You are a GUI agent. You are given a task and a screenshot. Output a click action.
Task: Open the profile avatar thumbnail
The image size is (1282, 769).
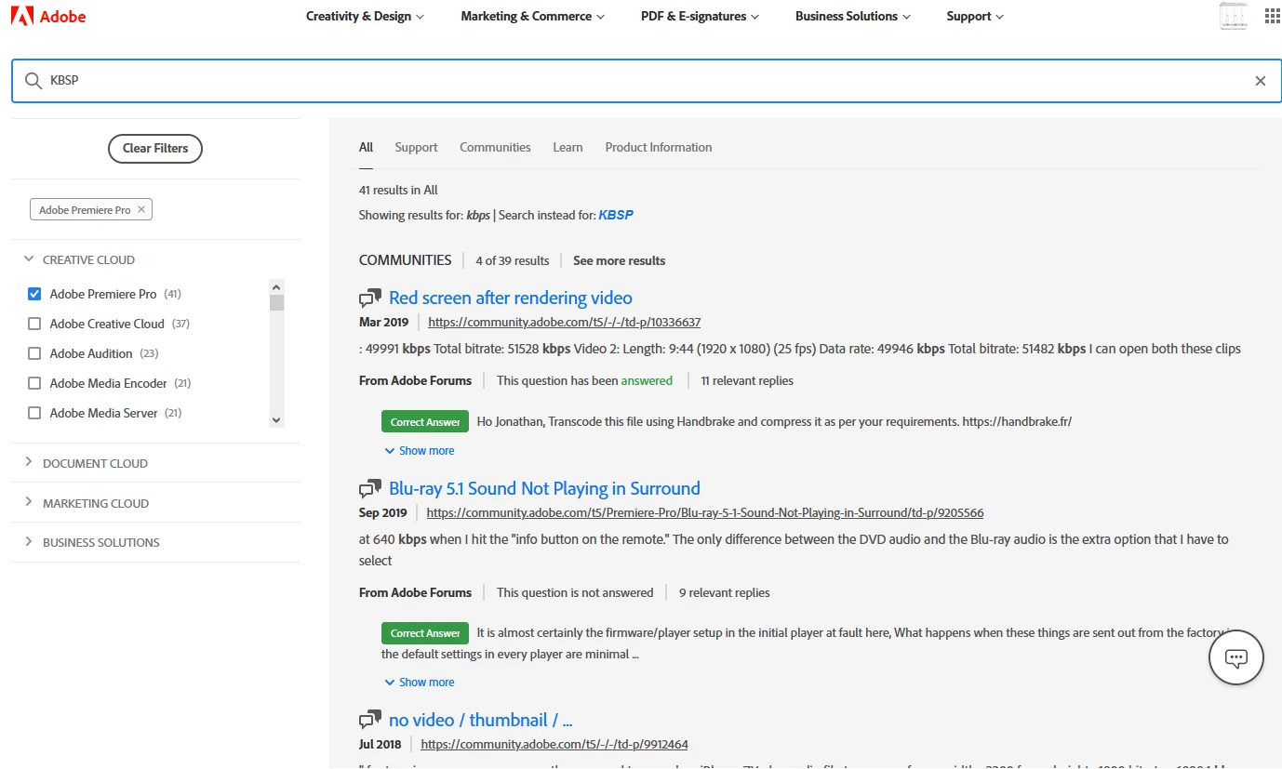coord(1233,16)
